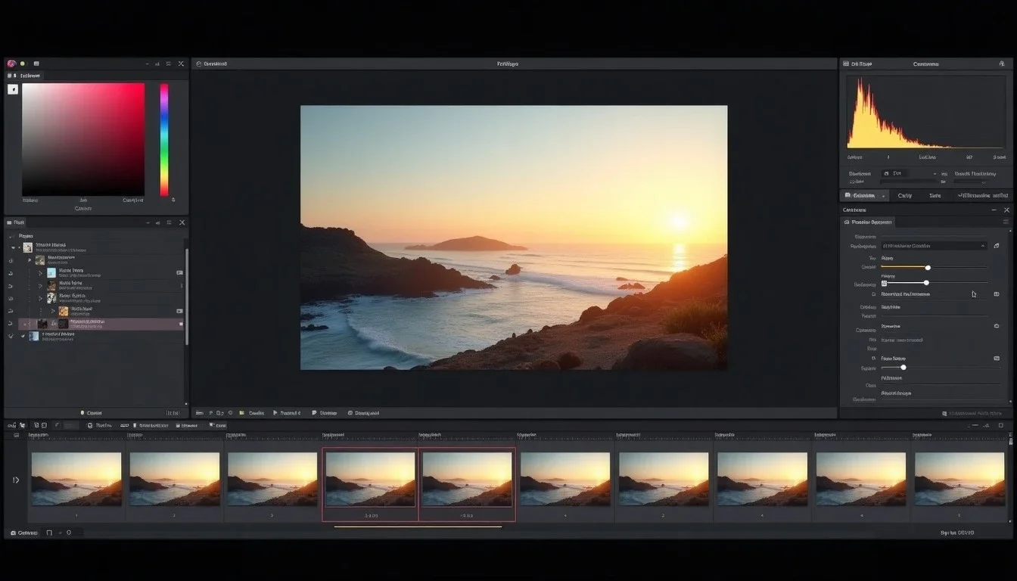1017x581 pixels.
Task: Select the last filmstrip thumbnail
Action: tap(959, 480)
